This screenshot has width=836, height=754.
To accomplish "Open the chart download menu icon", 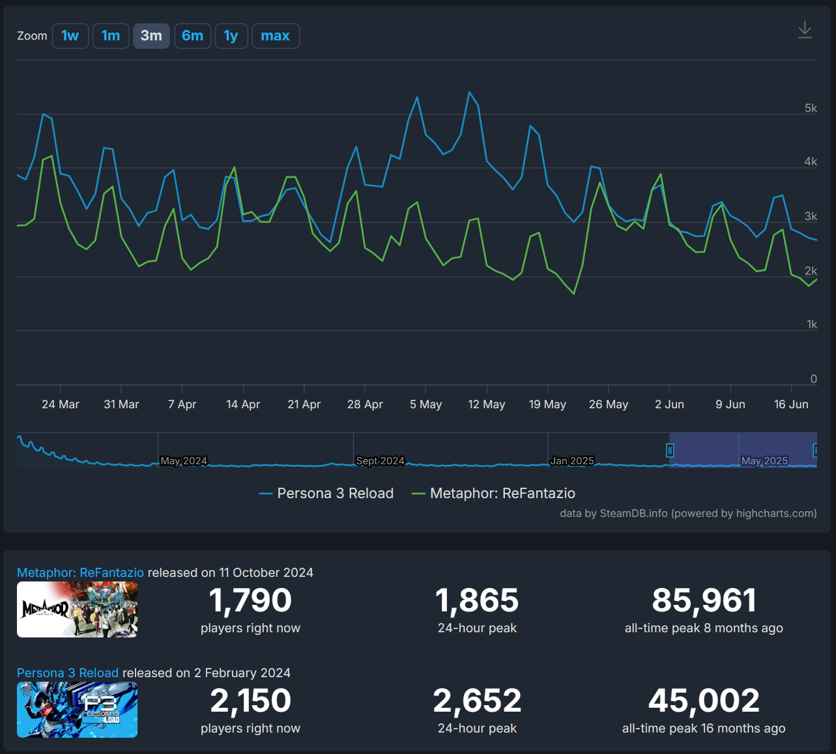I will tap(805, 30).
